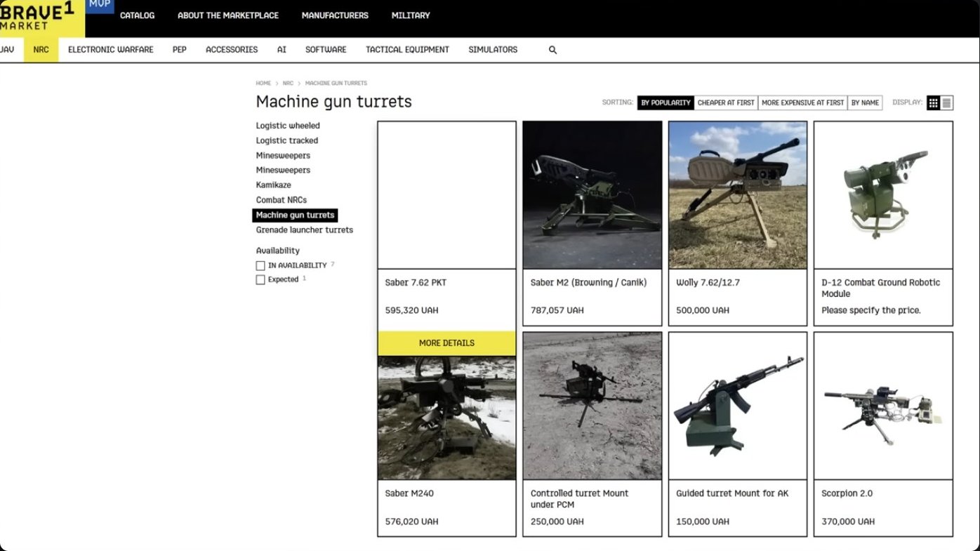Open the Catalog menu
This screenshot has height=551, width=980.
138,15
